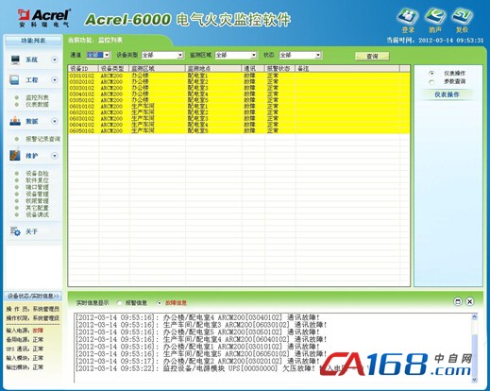Open the 系统 monitor icon
The width and height of the screenshot is (490, 391).
tap(15, 59)
